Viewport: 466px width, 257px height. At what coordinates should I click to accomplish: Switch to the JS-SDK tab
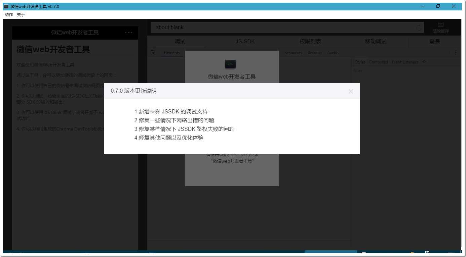(245, 42)
